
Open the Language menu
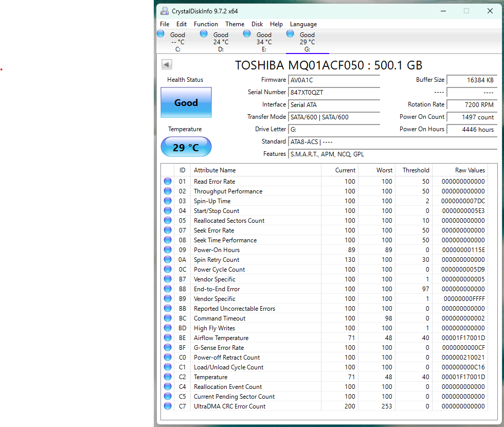pyautogui.click(x=303, y=24)
